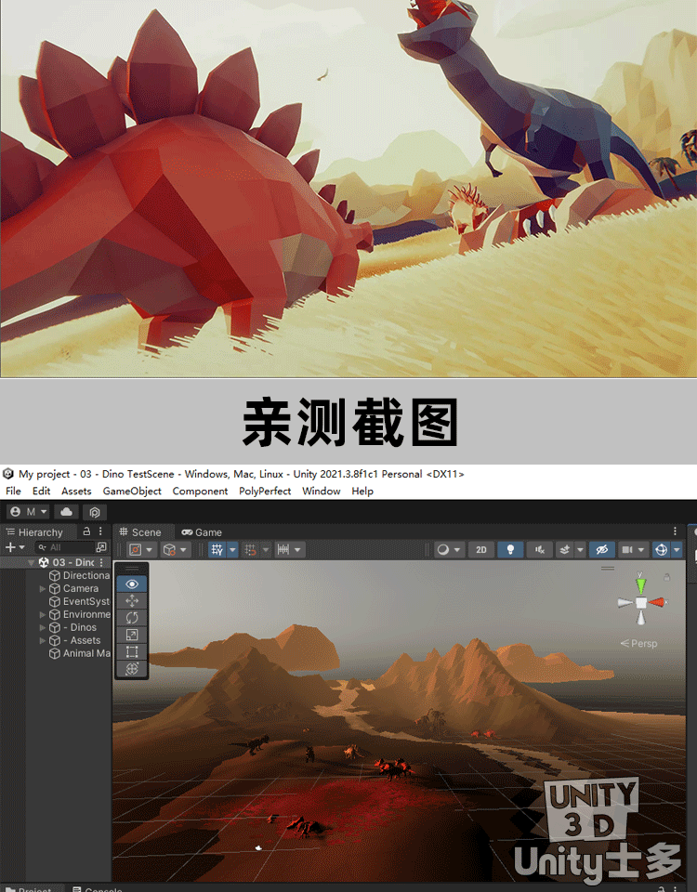The width and height of the screenshot is (697, 892).
Task: Click the handle rotation (cube) icon
Action: 169,549
